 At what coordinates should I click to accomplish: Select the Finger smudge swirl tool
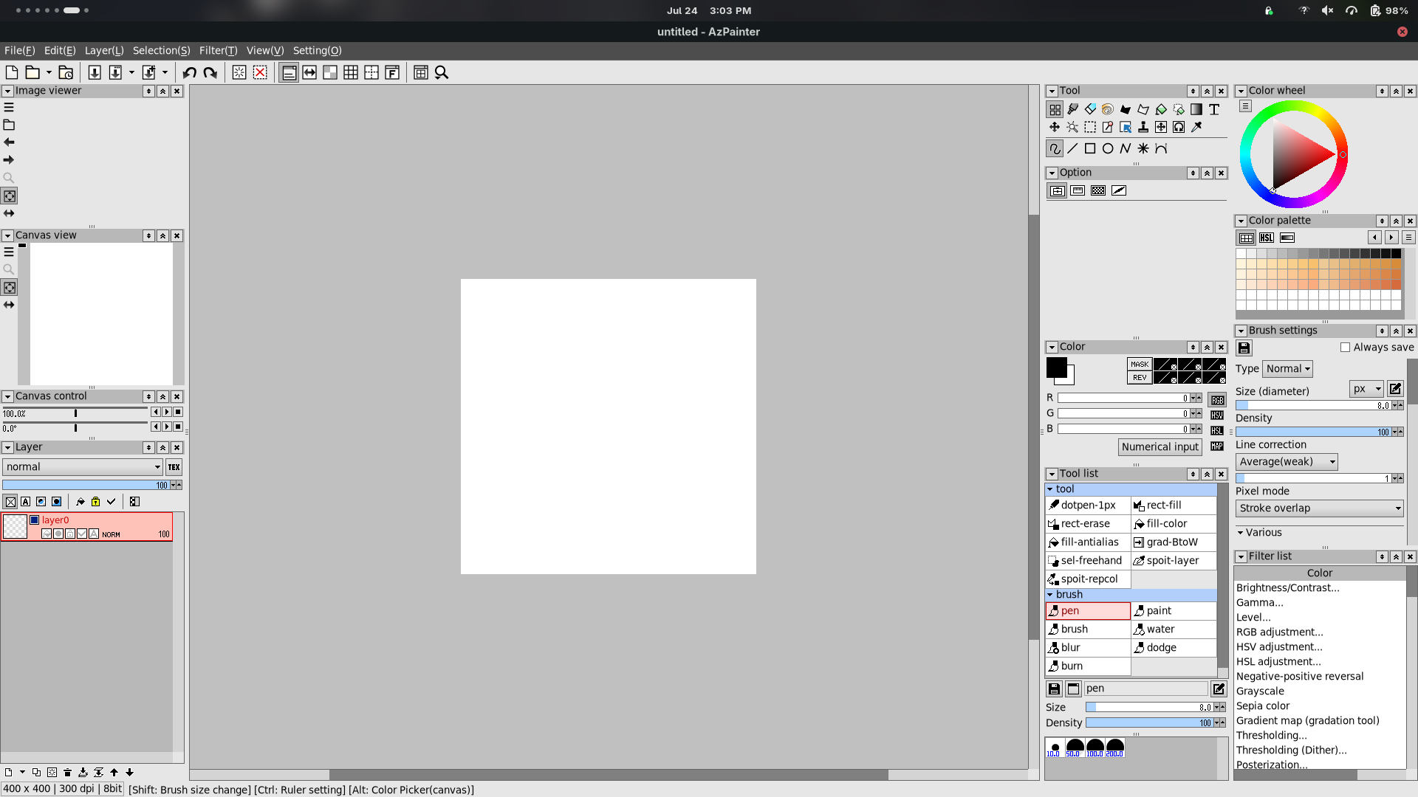[x=1108, y=109]
